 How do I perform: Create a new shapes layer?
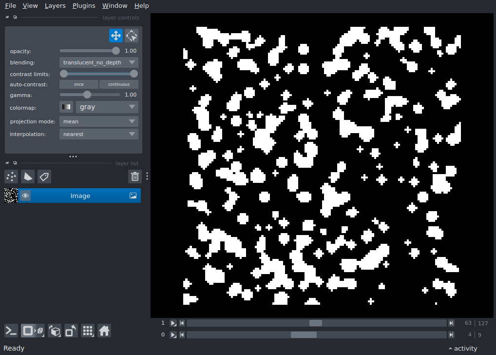(28, 177)
